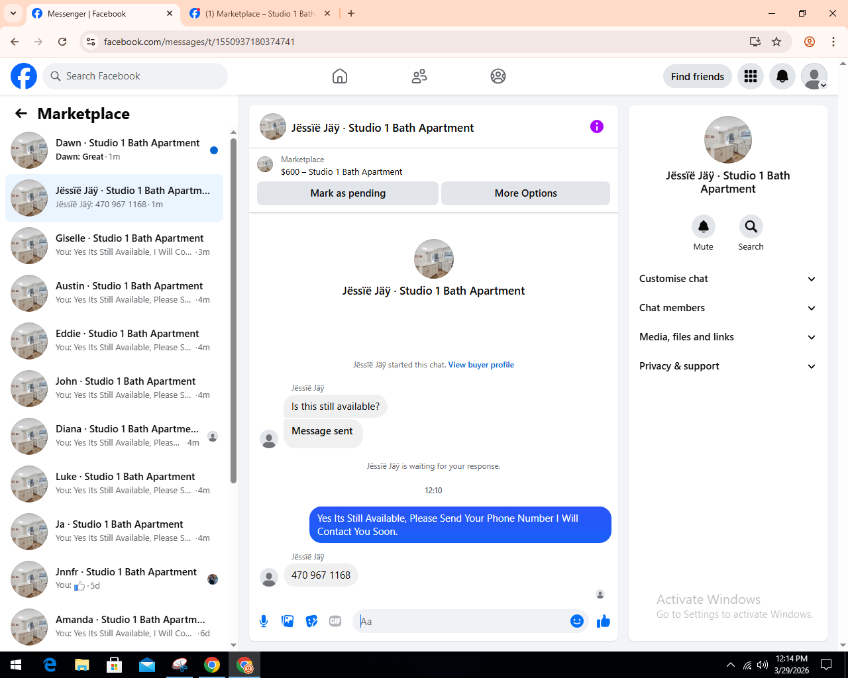Bookmark this page with the star icon

click(776, 42)
